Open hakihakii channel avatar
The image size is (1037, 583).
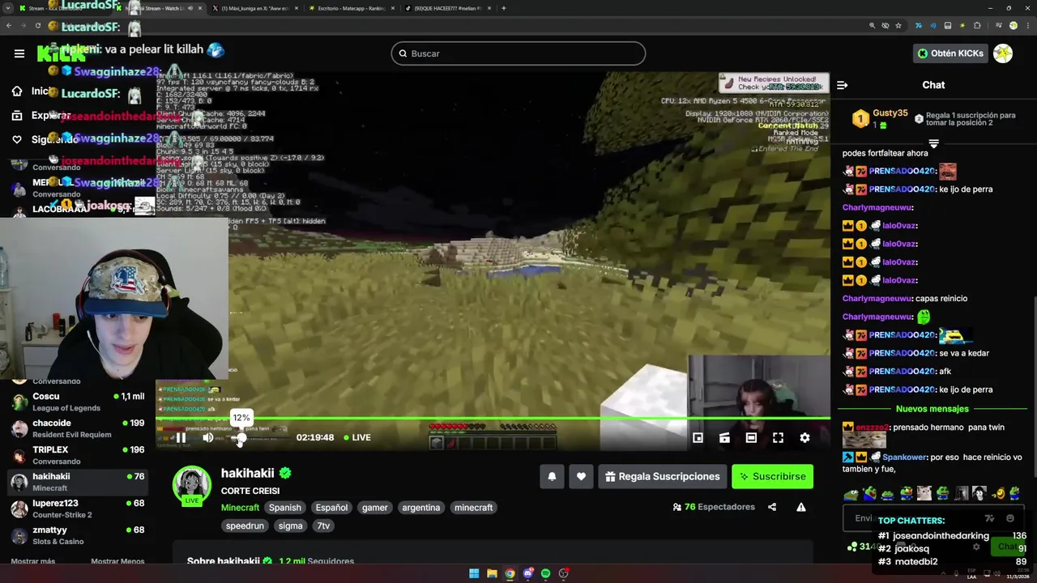coord(192,484)
